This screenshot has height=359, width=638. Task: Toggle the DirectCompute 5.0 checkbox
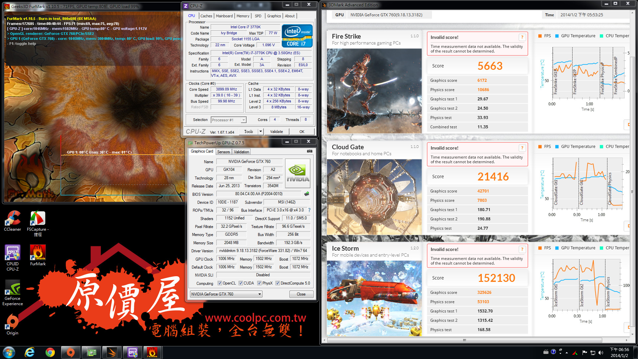click(x=277, y=283)
